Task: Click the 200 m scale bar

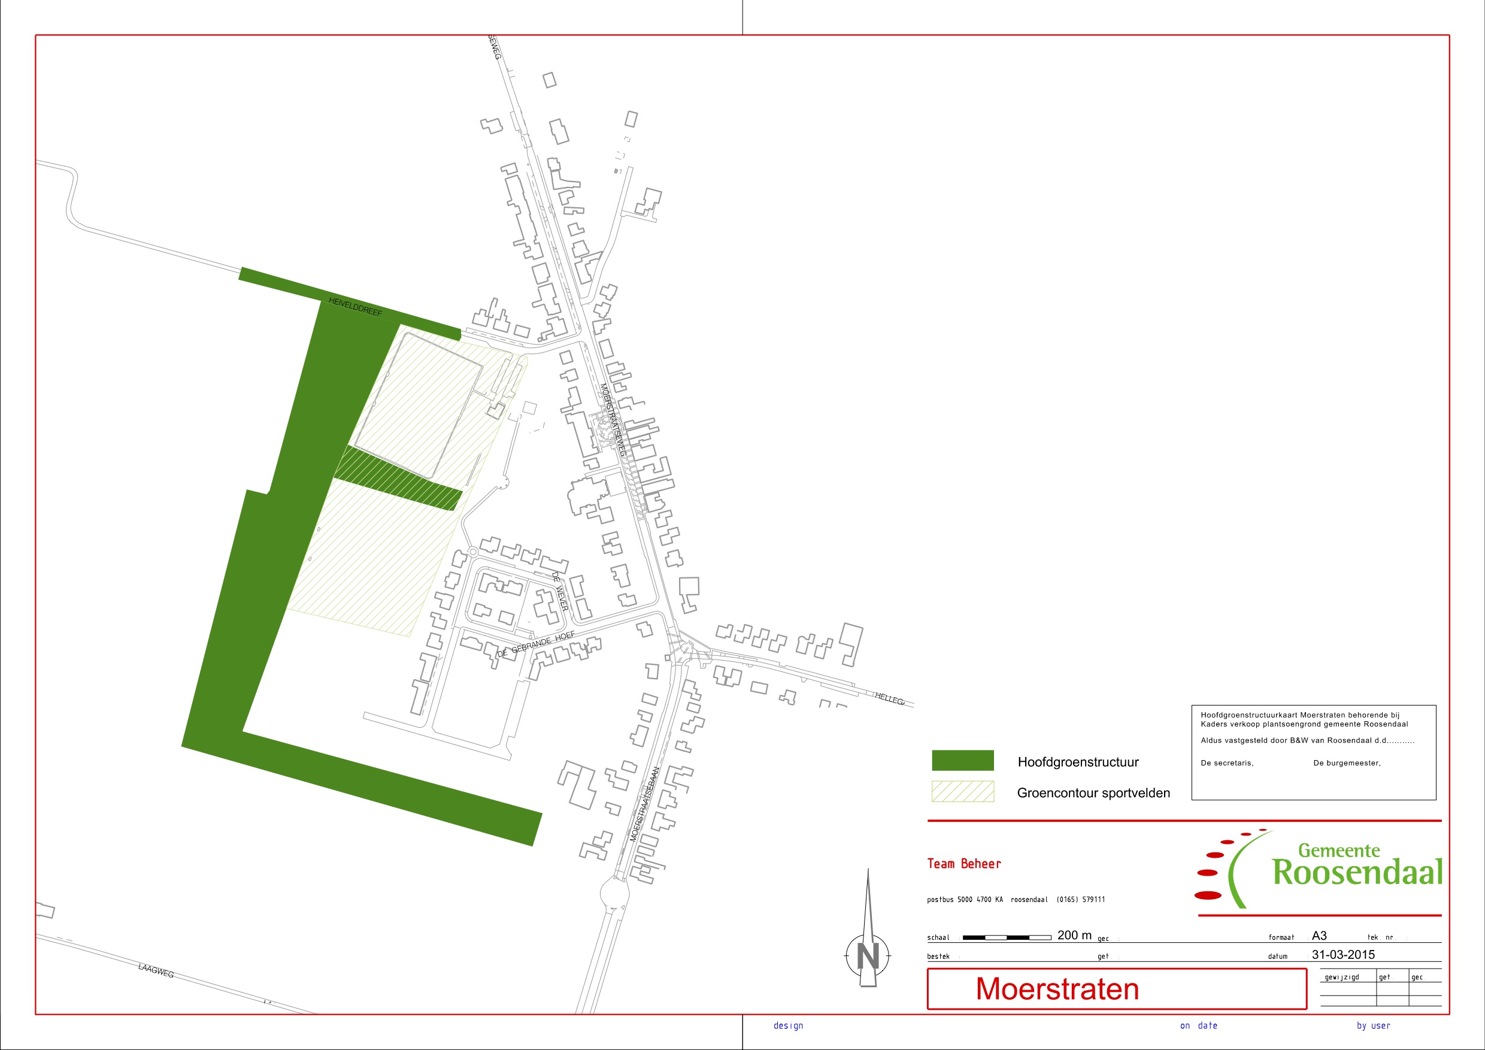Action: coord(1007,937)
